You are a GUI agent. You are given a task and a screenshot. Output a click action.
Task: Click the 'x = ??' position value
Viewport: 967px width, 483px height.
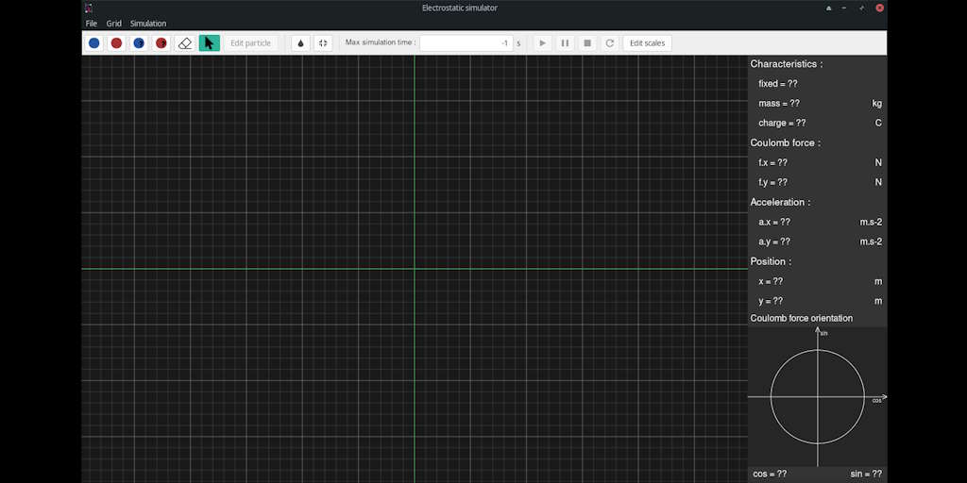tap(771, 281)
